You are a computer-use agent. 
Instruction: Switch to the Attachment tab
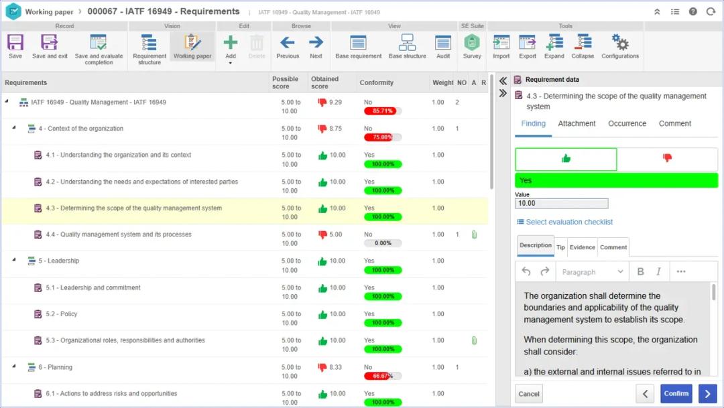tap(577, 124)
